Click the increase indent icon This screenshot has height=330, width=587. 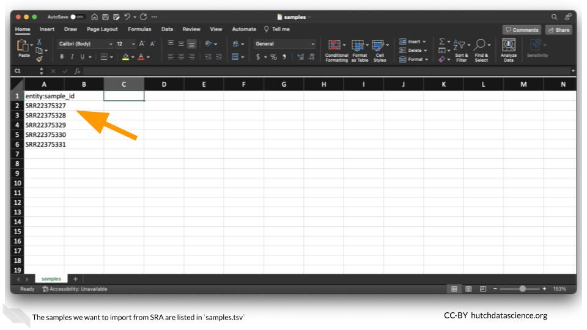click(x=219, y=57)
